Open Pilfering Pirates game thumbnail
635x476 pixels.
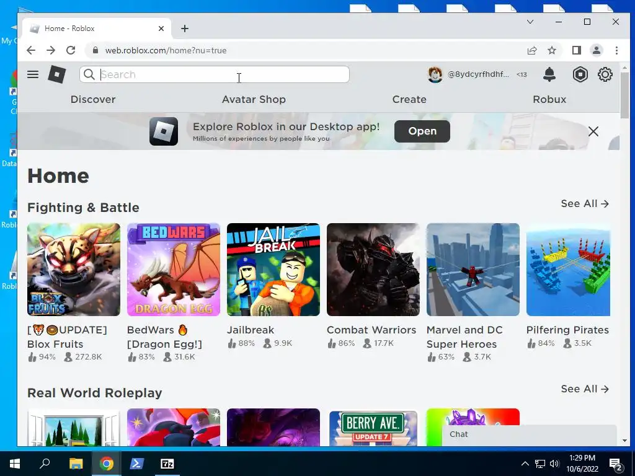point(568,270)
